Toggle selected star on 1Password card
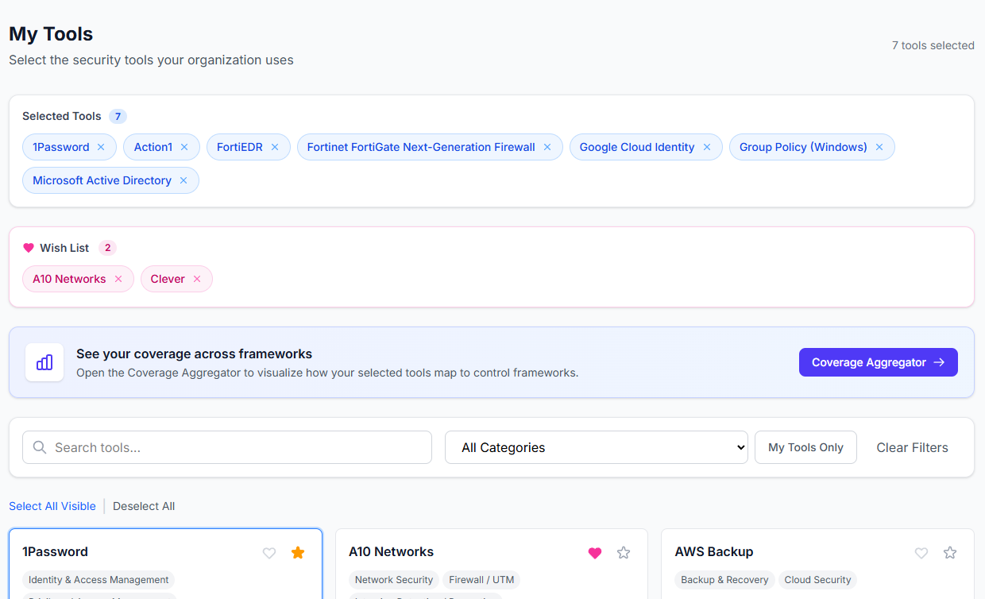This screenshot has width=985, height=599. (x=298, y=552)
